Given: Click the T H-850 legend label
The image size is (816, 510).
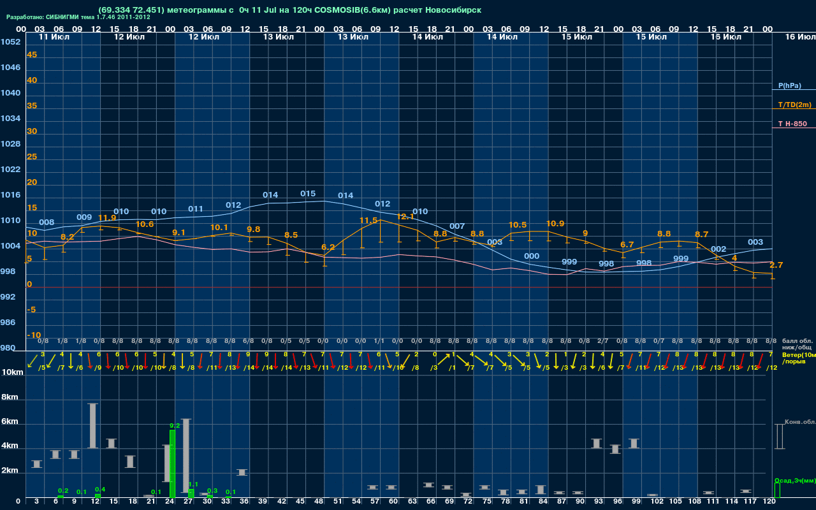Looking at the screenshot, I should [792, 124].
